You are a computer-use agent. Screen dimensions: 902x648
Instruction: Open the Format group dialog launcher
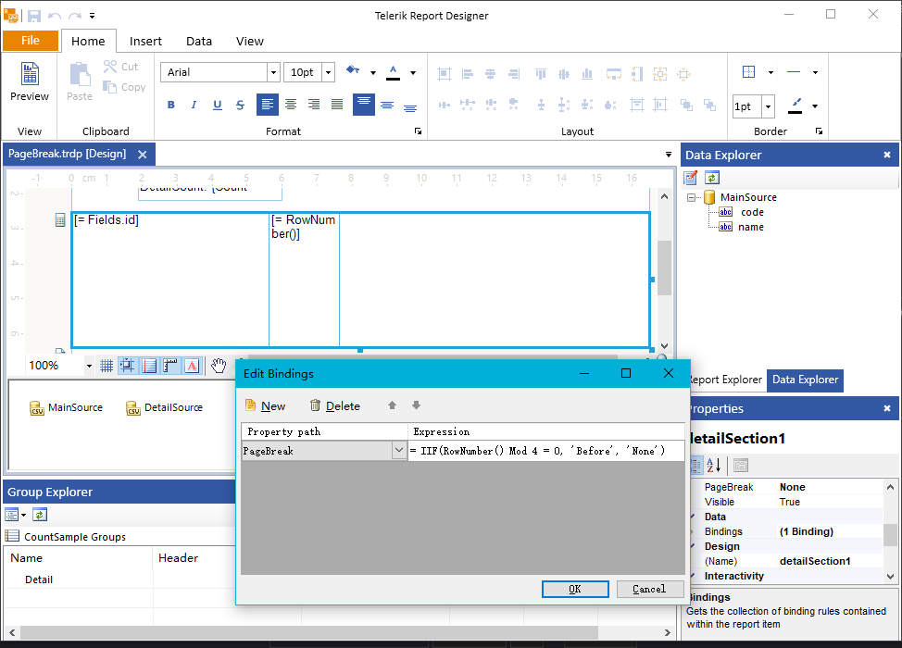[x=419, y=131]
